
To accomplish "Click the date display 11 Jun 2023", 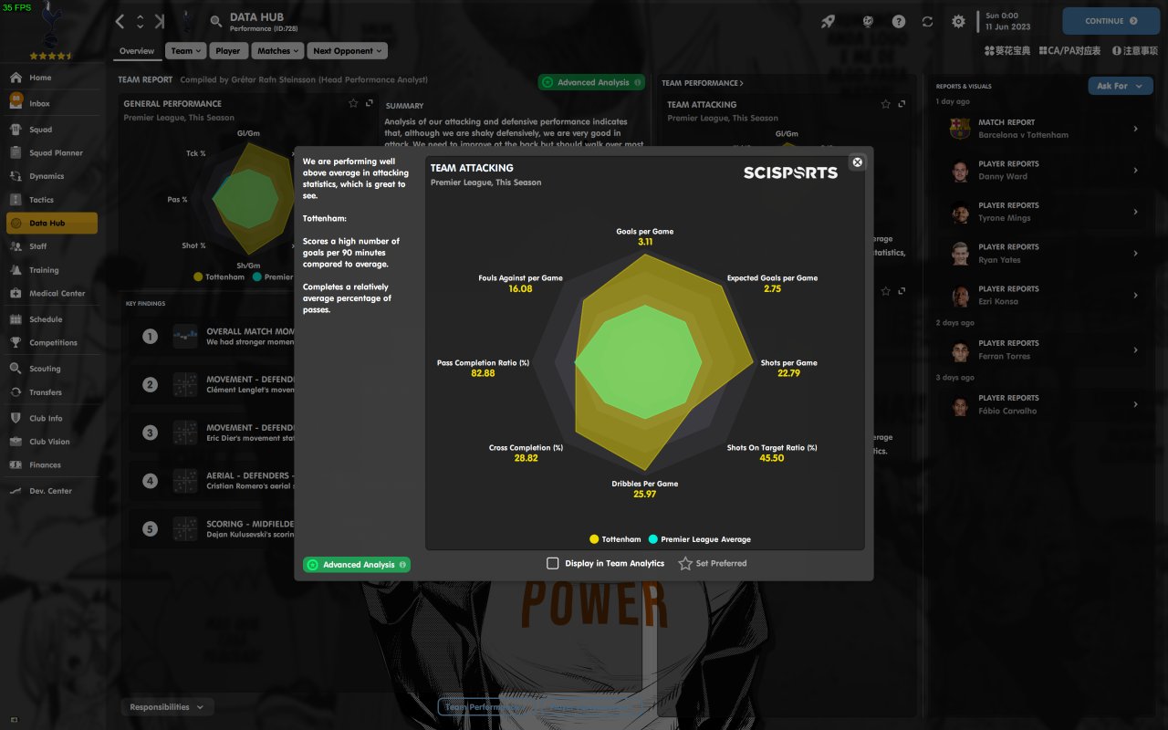I will tap(1008, 27).
